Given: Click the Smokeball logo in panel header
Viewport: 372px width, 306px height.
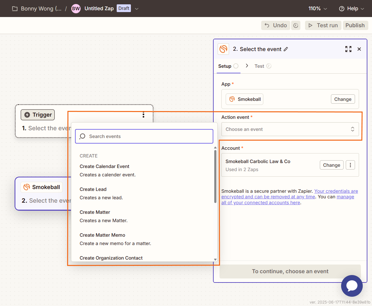Looking at the screenshot, I should pos(224,49).
